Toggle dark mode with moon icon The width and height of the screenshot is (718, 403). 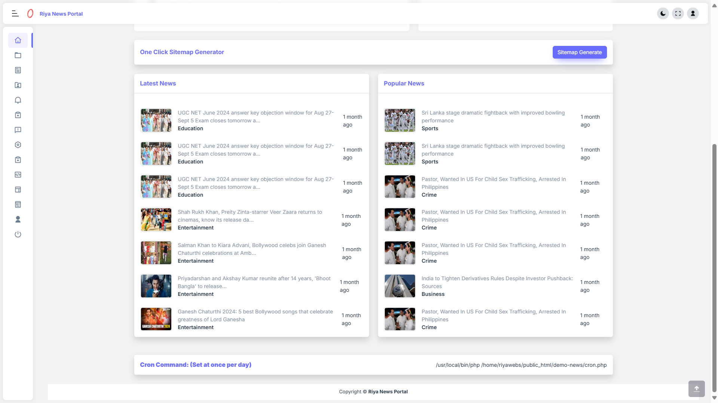663,13
